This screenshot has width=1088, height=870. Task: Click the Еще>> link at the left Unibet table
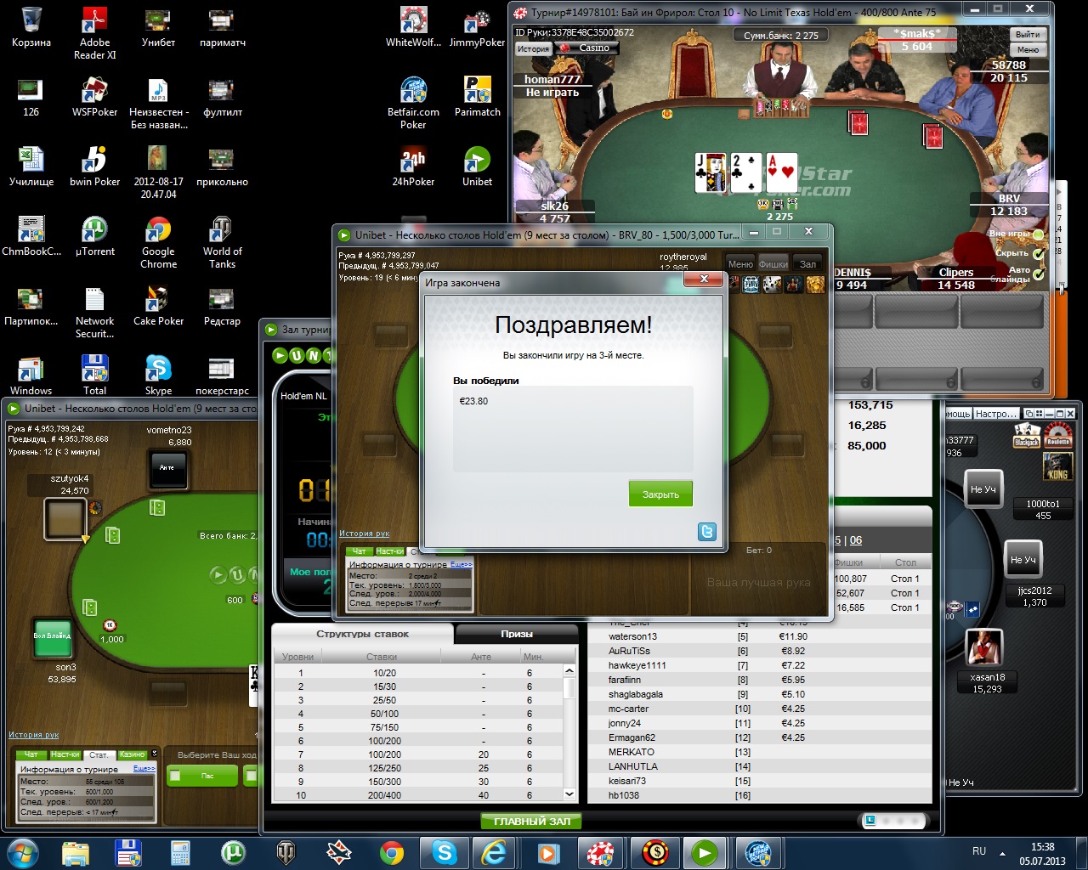144,768
